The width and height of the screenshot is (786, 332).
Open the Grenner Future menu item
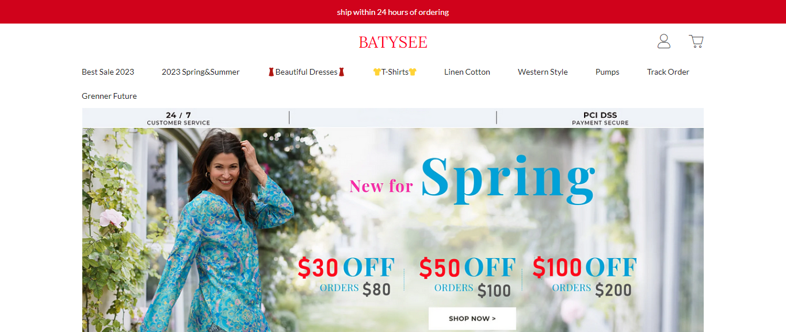point(109,96)
